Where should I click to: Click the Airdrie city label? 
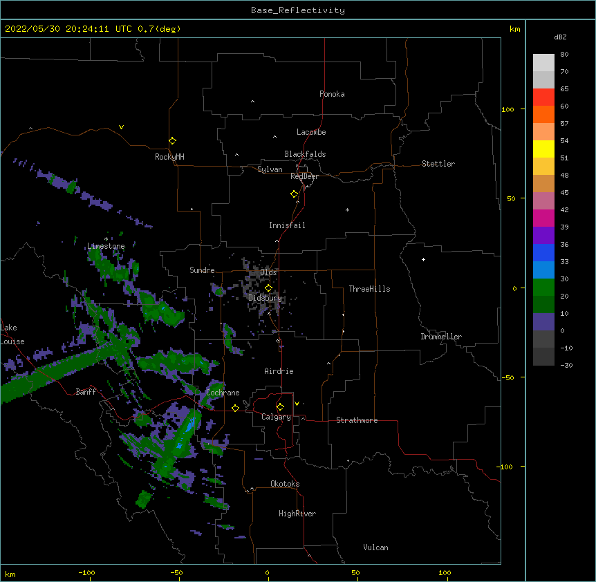coord(279,371)
